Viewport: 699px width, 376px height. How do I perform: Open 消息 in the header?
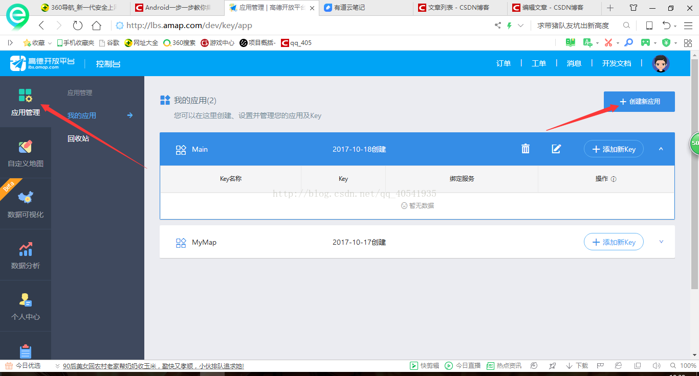pos(574,63)
